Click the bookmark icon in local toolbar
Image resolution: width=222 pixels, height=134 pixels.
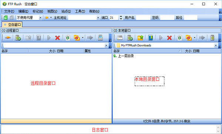tap(151, 38)
